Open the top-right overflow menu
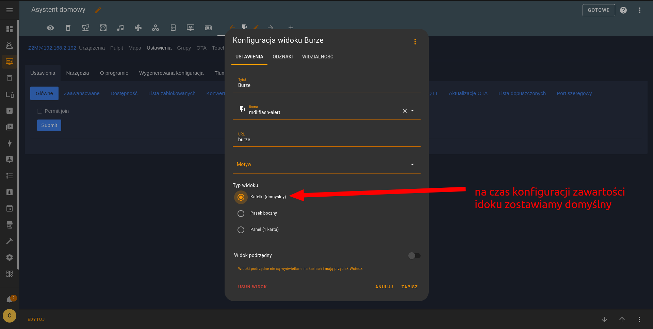 [x=640, y=10]
